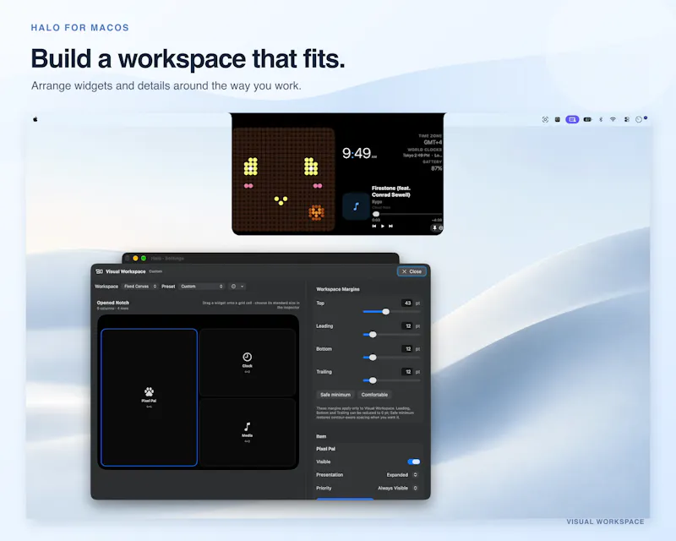Open the highlighted purple Halo menu bar icon
The width and height of the screenshot is (676, 541).
[x=572, y=119]
